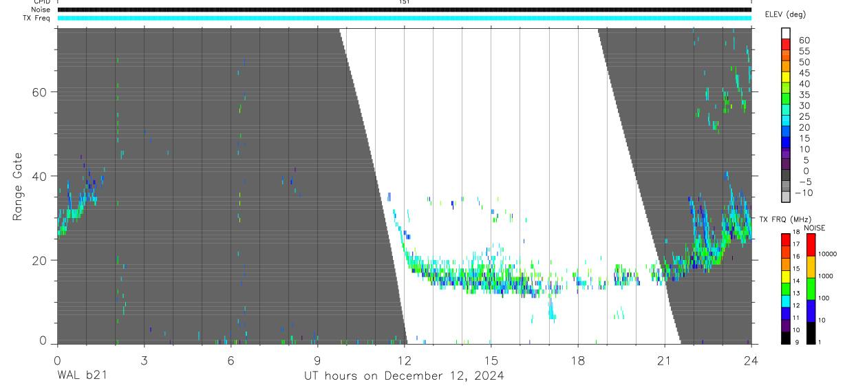Click the 'UT hours on December 12, 2024' title
This screenshot has height=390, width=845.
[405, 376]
